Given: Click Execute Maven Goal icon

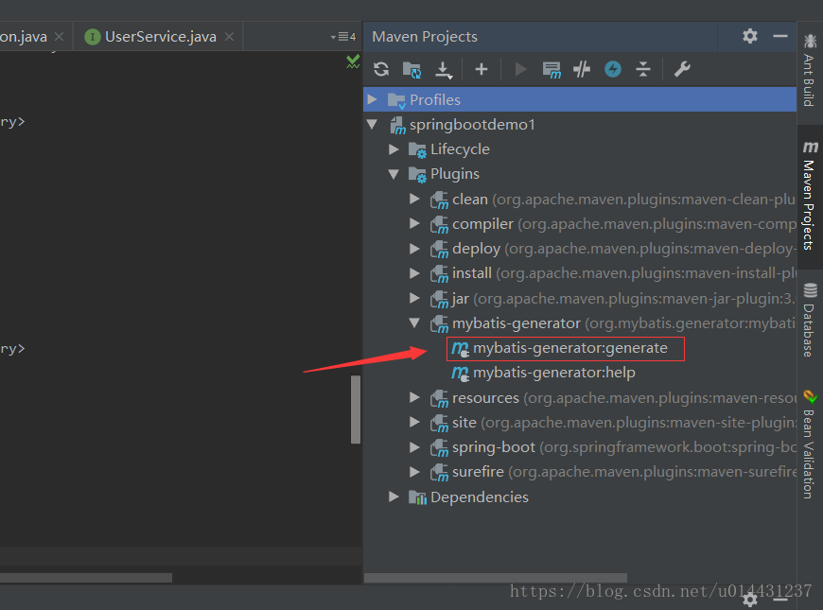Looking at the screenshot, I should pyautogui.click(x=552, y=69).
